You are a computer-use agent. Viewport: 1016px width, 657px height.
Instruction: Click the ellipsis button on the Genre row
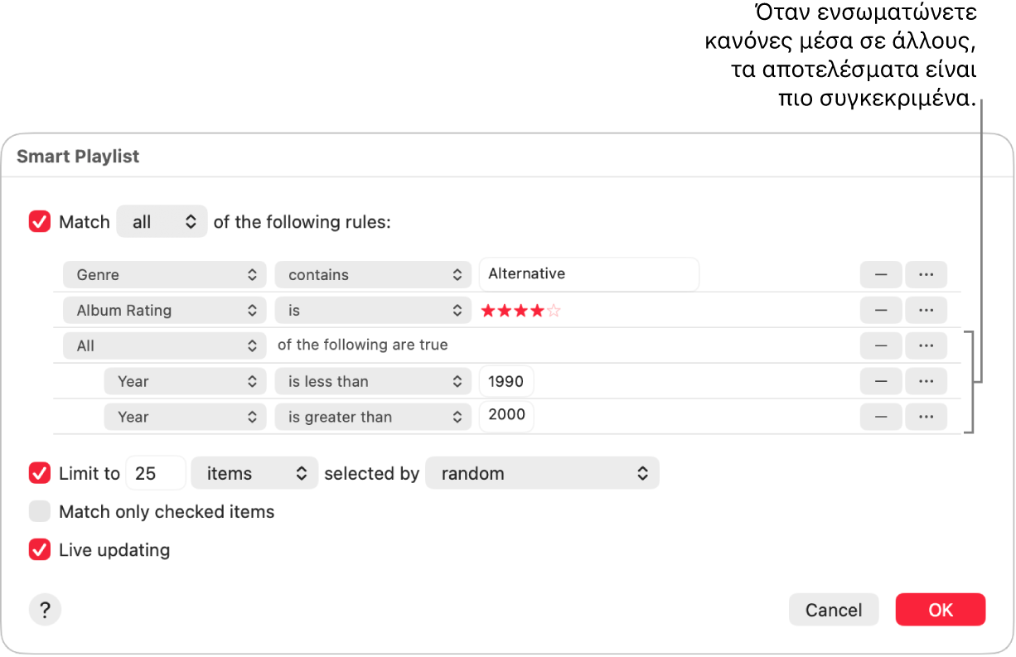click(x=926, y=274)
